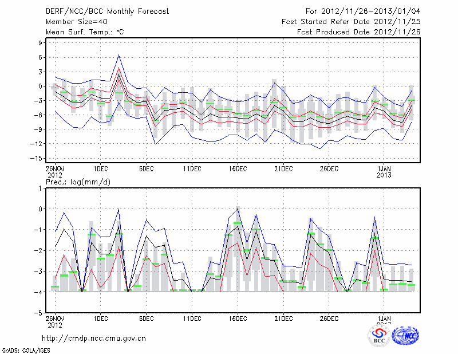Image resolution: width=458 pixels, height=354 pixels.
Task: Click the -5 tick on precipitation y-axis
Action: (x=40, y=313)
